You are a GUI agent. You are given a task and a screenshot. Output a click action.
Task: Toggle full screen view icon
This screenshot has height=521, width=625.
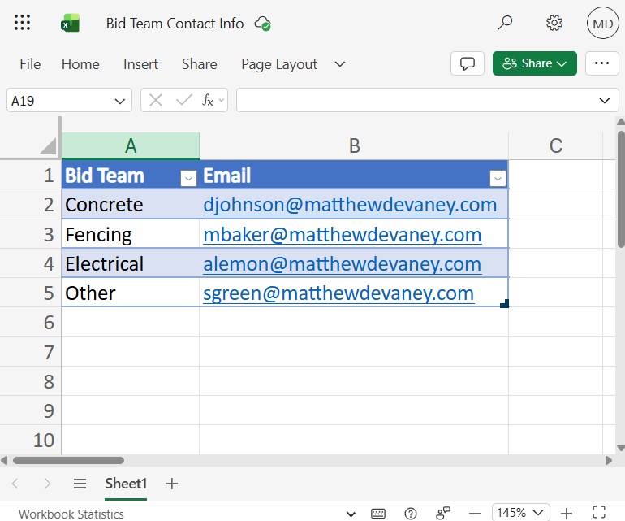(x=600, y=514)
